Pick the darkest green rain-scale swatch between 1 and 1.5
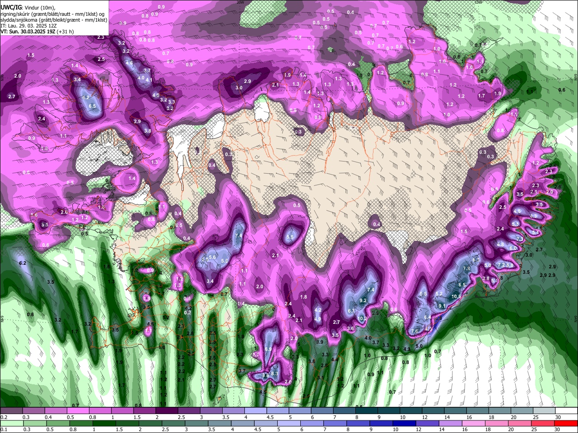Image resolution: width=578 pixels, height=433 pixels. (x=104, y=423)
